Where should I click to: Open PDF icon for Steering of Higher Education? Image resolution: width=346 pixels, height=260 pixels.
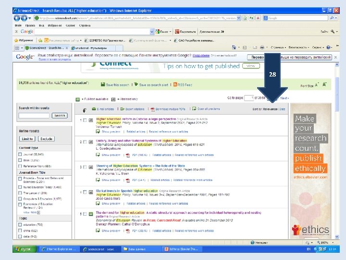click(x=127, y=180)
